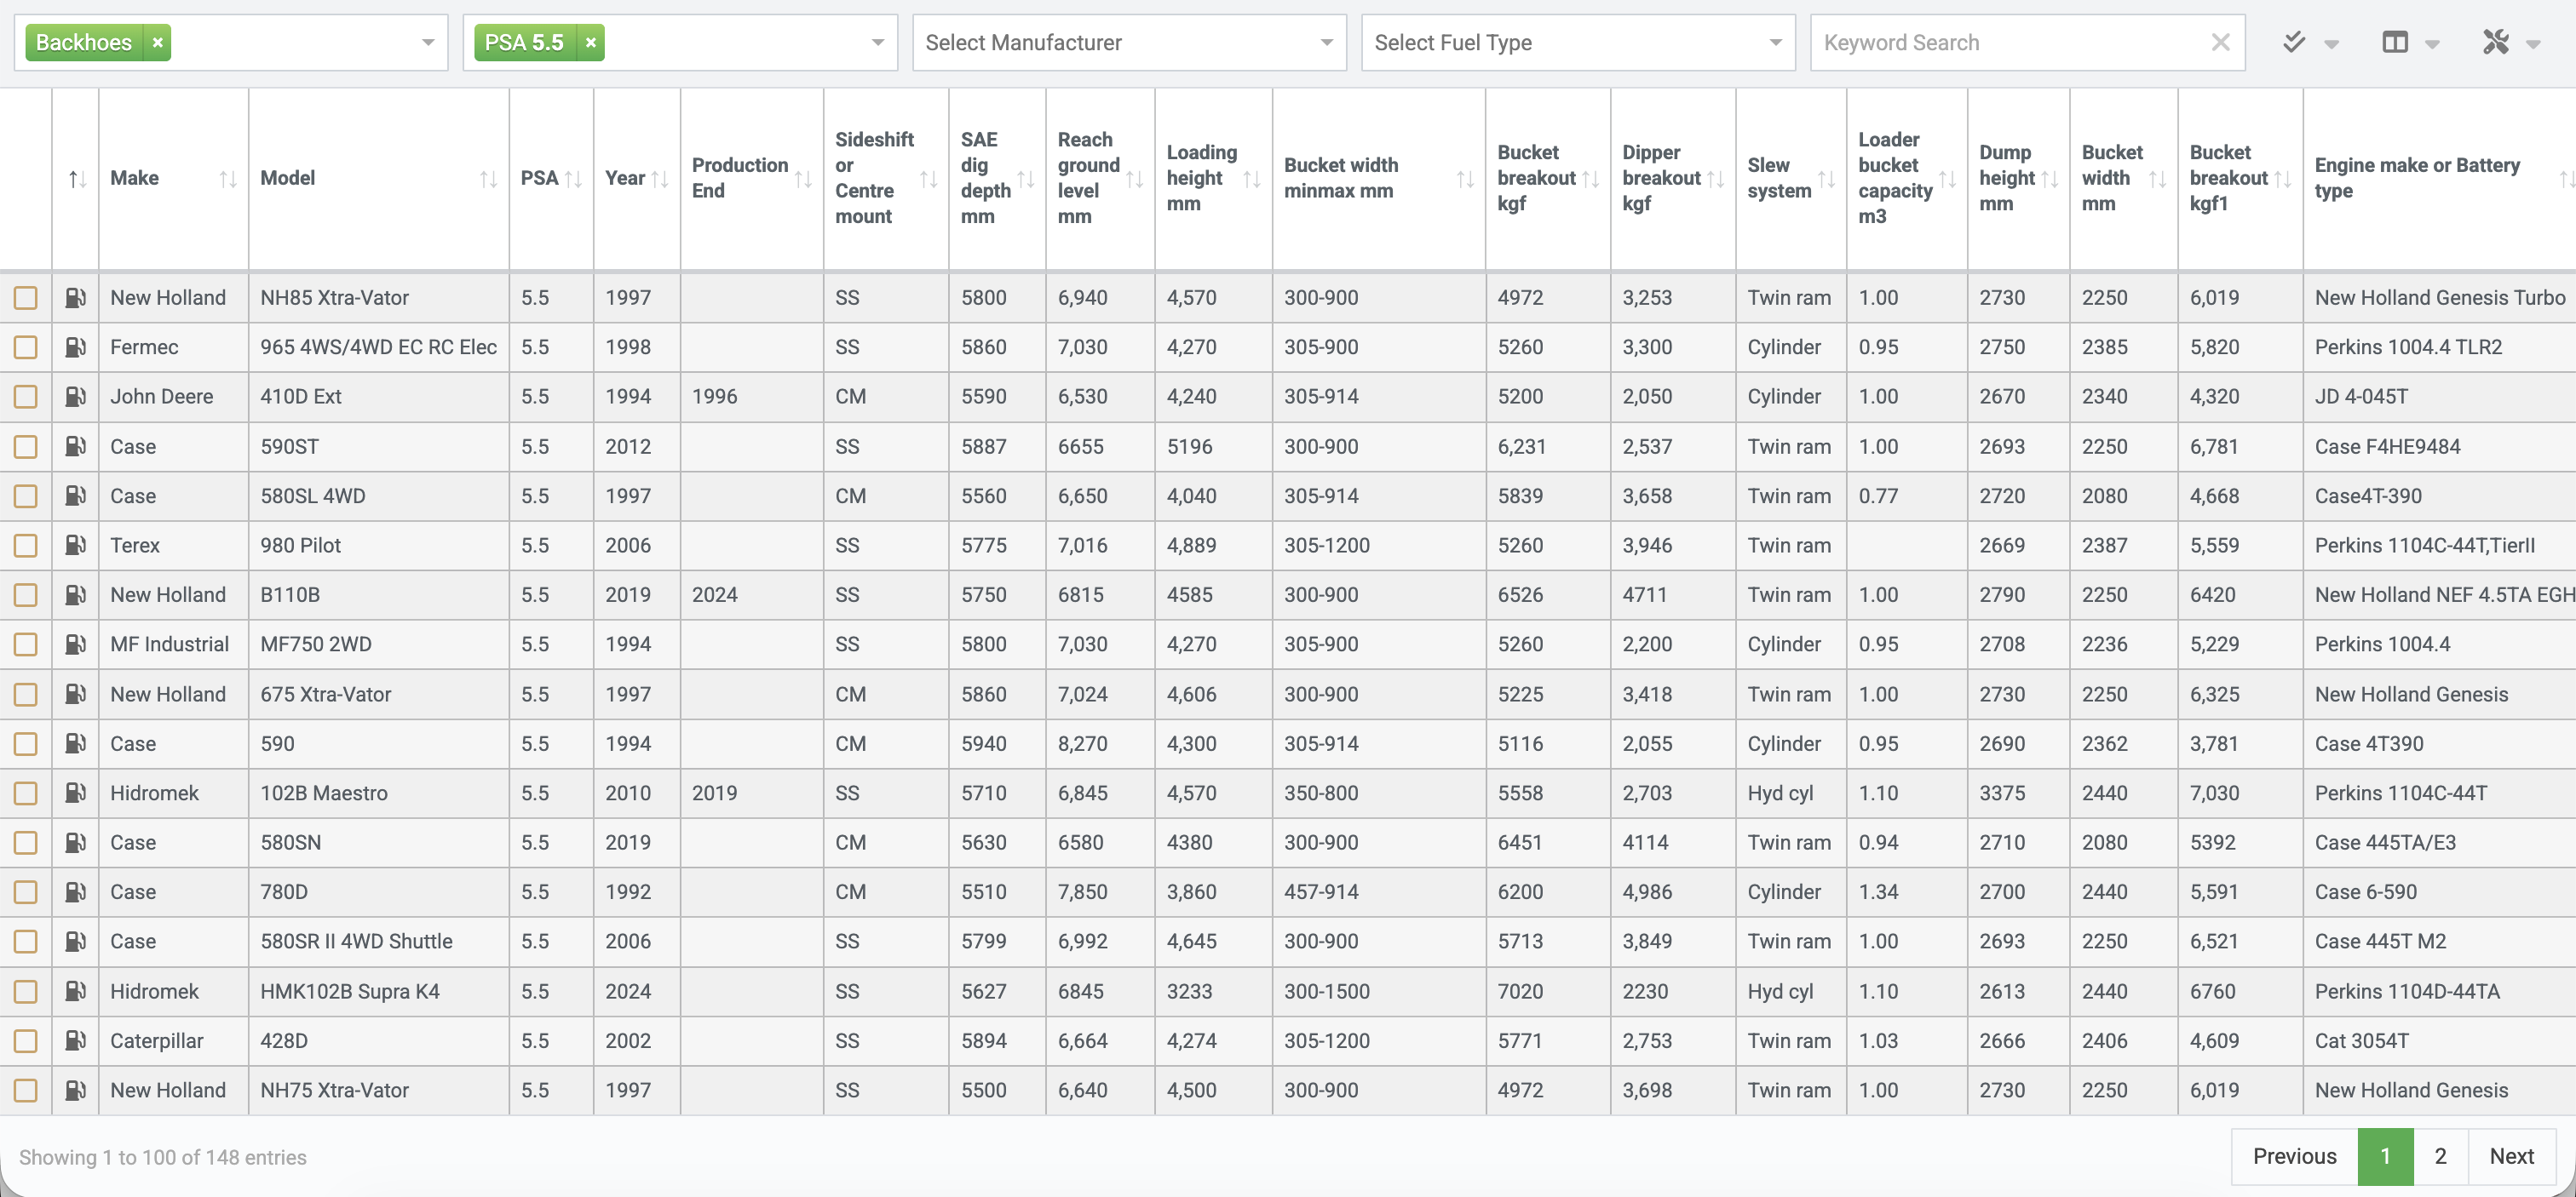
Task: Clear the Keyword Search field
Action: coord(2220,42)
